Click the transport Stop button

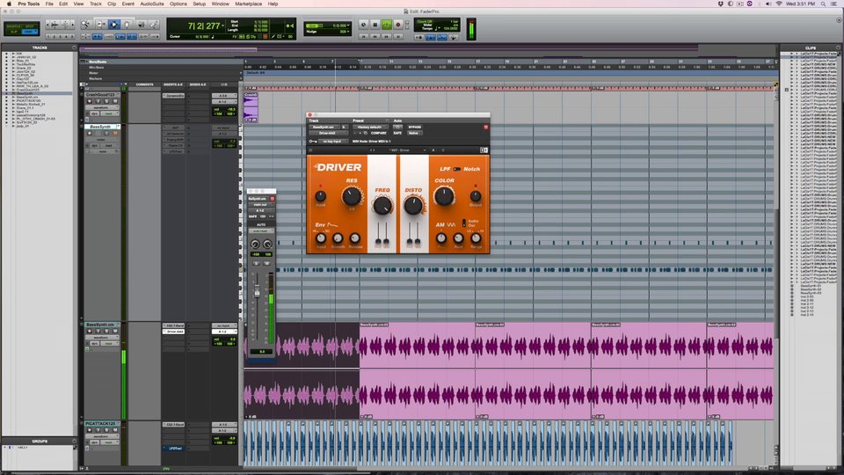pos(375,25)
